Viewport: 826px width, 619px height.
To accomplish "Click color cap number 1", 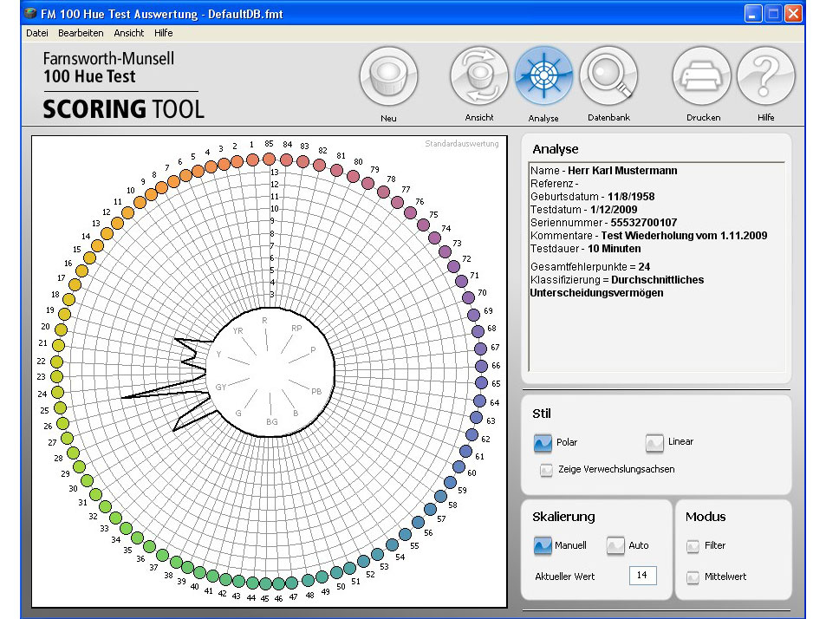I will (253, 160).
